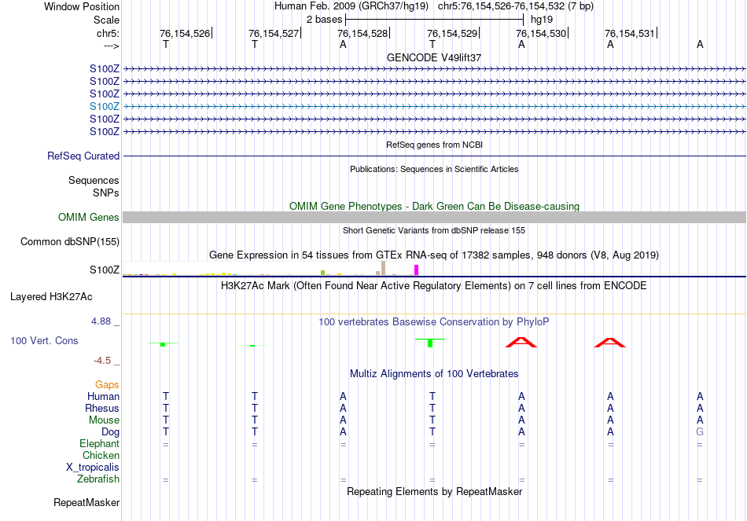
Task: Click the Rhesus species label
Action: click(x=102, y=408)
